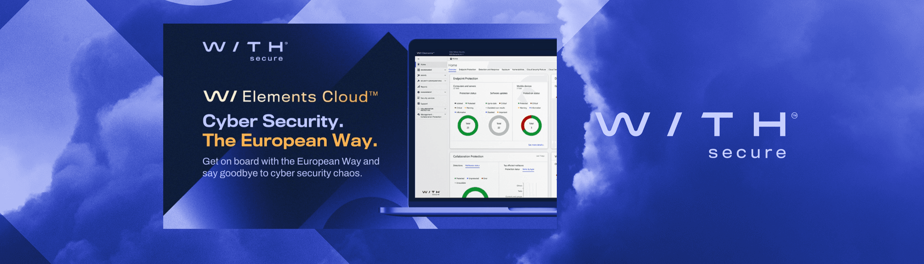Click the Total 3 red and green donut chart
The height and width of the screenshot is (264, 924).
531,125
